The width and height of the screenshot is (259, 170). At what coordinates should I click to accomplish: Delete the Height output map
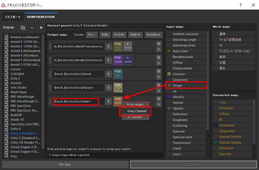point(159,104)
